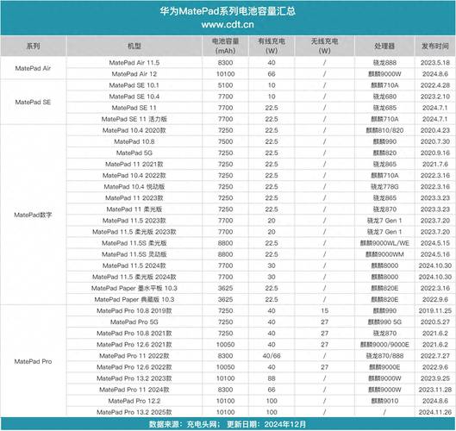Select the MatePad Air 12 model cell
456x431 pixels.
134,74
